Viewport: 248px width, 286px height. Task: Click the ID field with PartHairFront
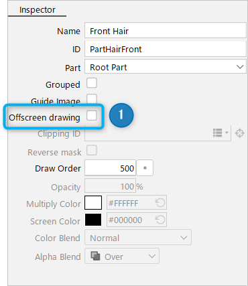[x=166, y=49]
